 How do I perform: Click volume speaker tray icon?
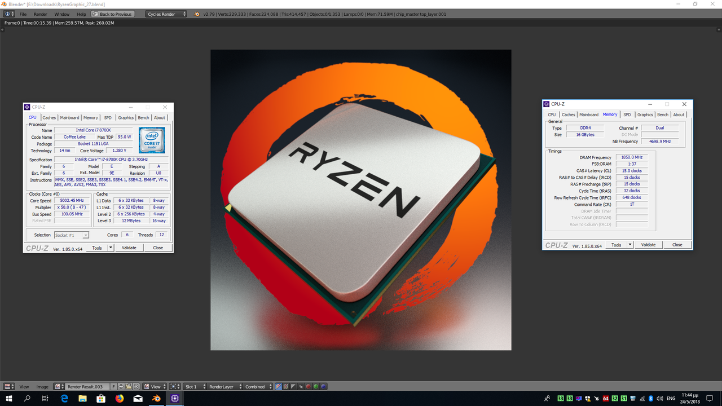pos(660,399)
